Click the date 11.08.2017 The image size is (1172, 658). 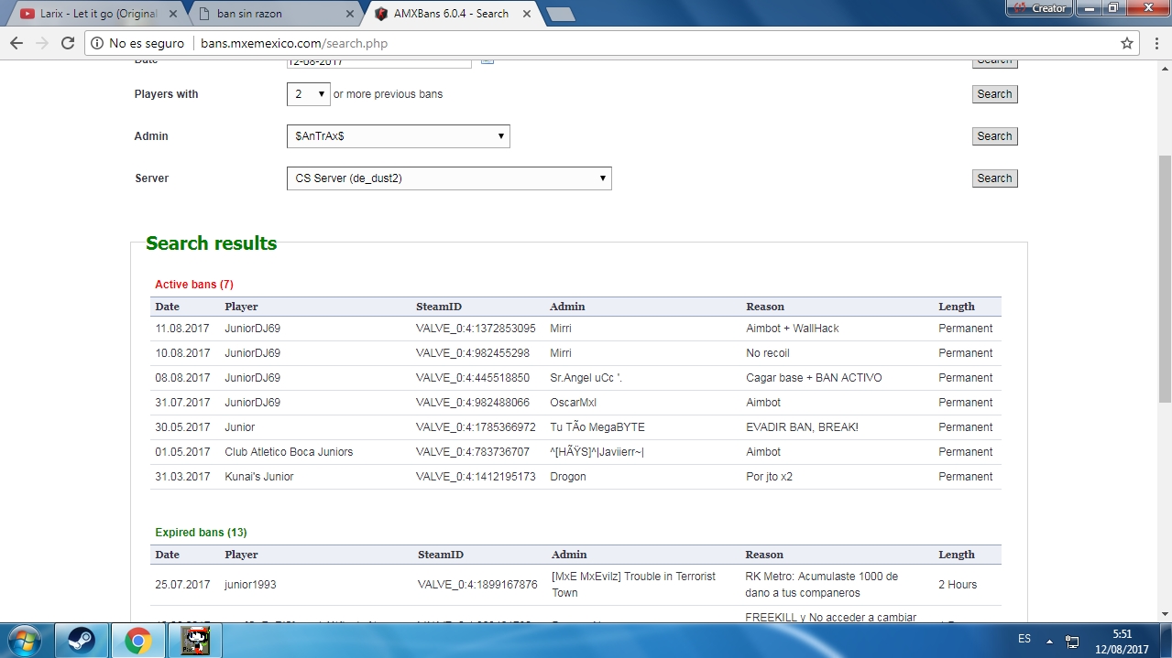(x=182, y=329)
